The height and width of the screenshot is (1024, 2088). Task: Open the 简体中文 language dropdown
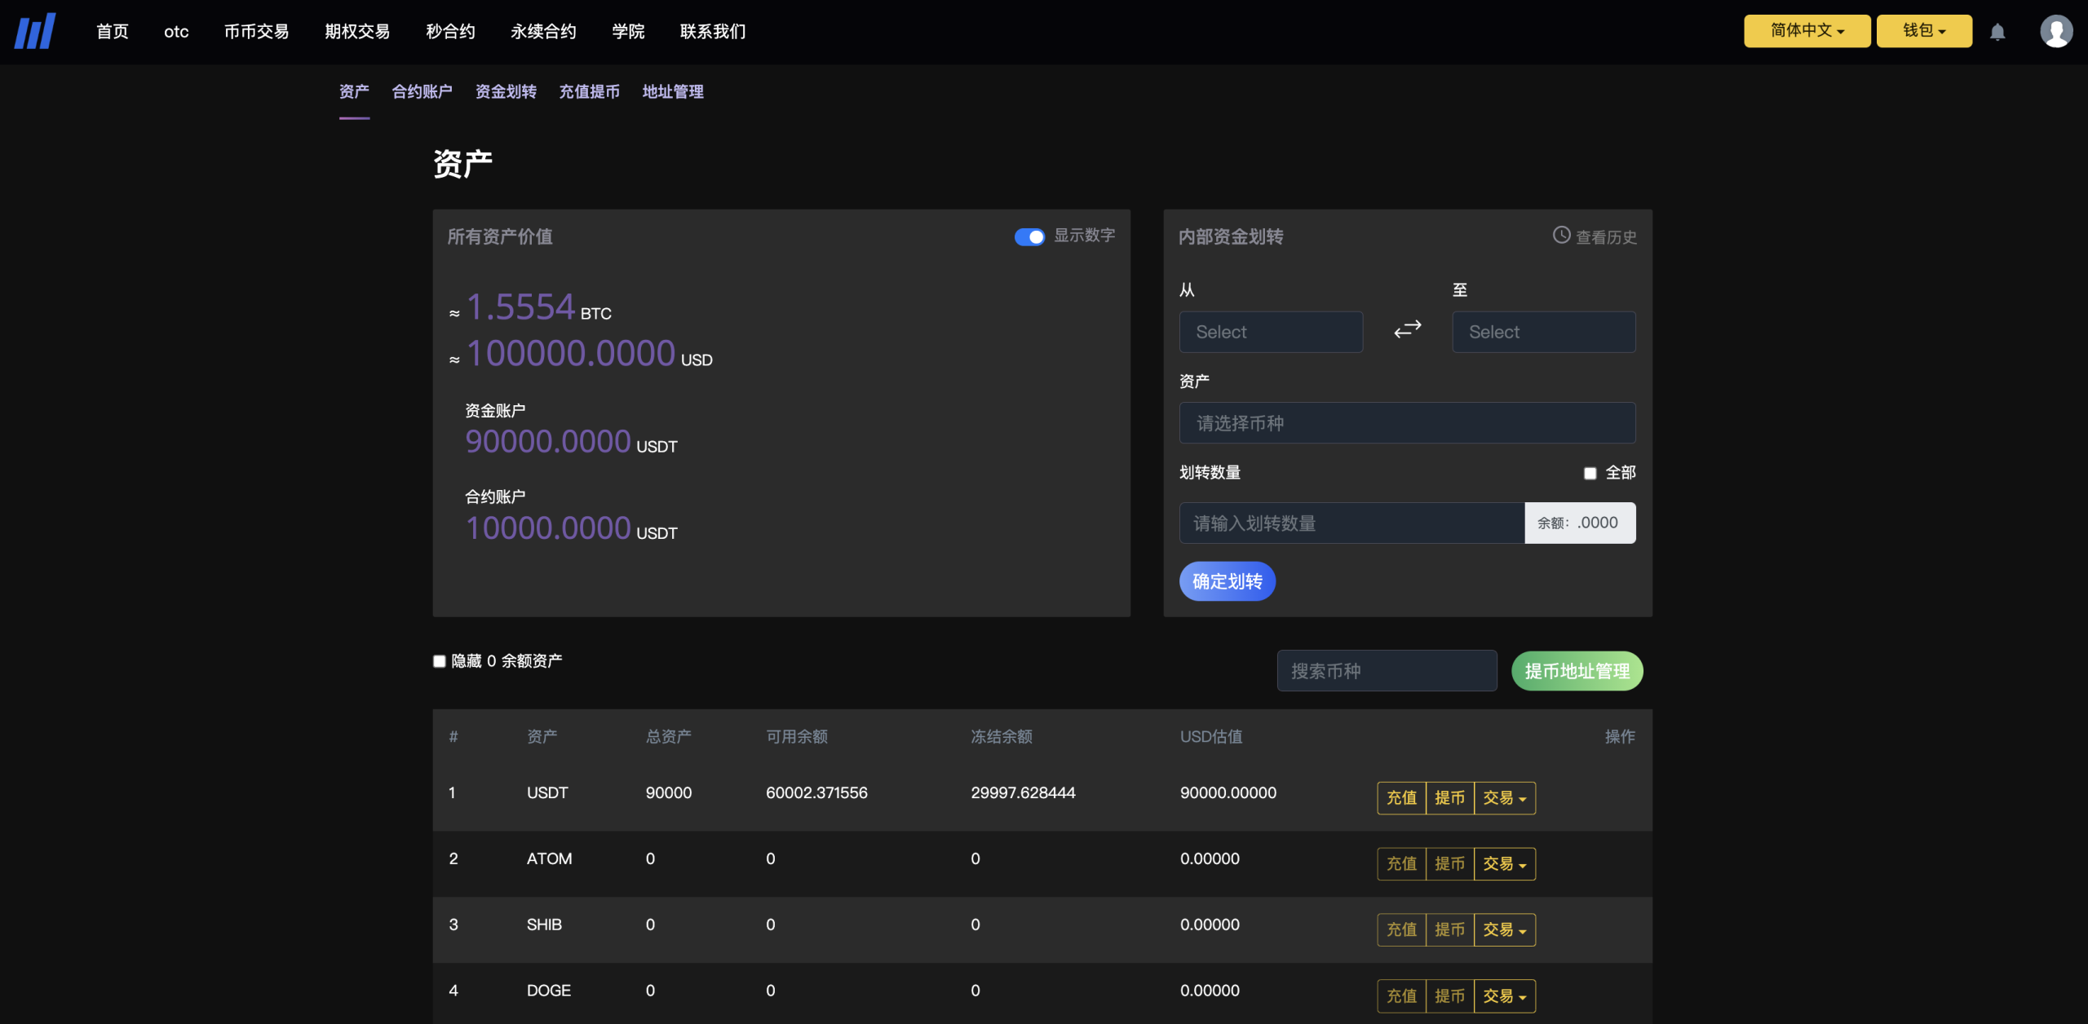point(1807,31)
